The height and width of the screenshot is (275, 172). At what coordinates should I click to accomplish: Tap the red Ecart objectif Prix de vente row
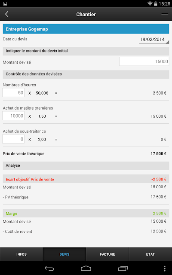[x=86, y=179]
